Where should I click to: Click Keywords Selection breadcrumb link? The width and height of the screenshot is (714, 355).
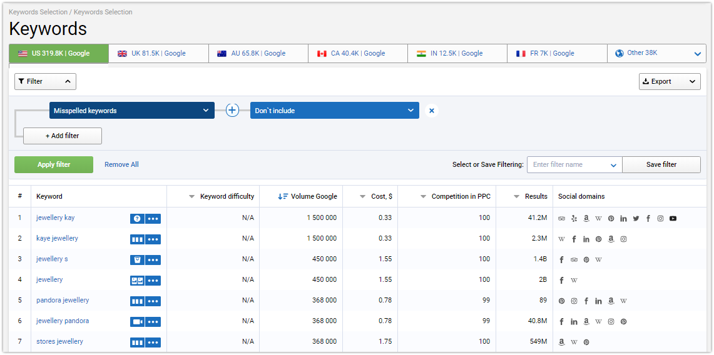[x=38, y=12]
